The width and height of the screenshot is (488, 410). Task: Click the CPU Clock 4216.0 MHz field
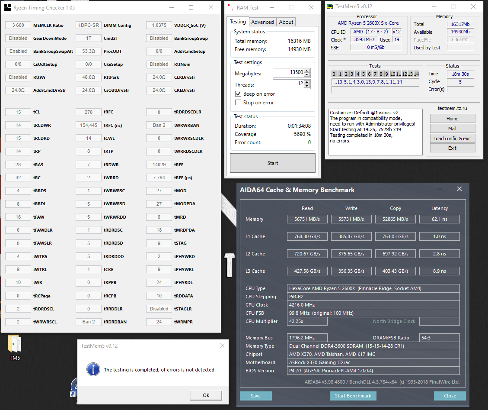click(x=373, y=305)
